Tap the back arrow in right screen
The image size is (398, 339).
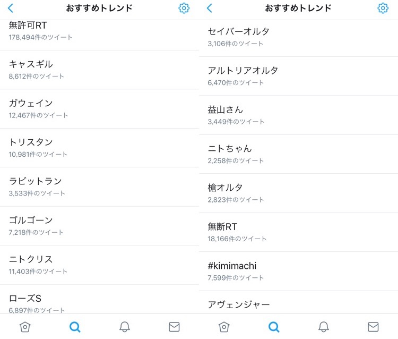click(210, 8)
